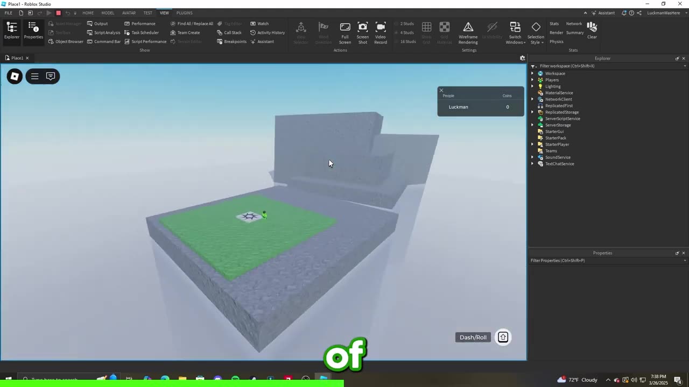Image resolution: width=689 pixels, height=387 pixels.
Task: Expand the SoundService node
Action: pyautogui.click(x=532, y=157)
